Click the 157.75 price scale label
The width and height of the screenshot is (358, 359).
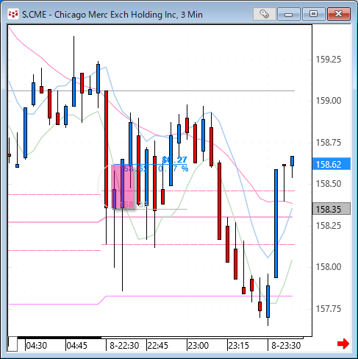[329, 309]
